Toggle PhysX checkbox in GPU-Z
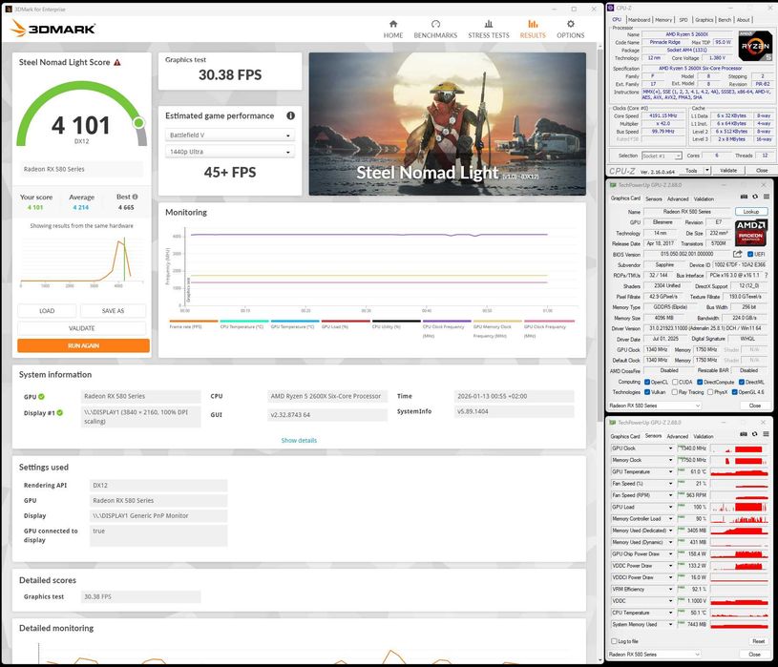Image resolution: width=778 pixels, height=667 pixels. pos(710,392)
